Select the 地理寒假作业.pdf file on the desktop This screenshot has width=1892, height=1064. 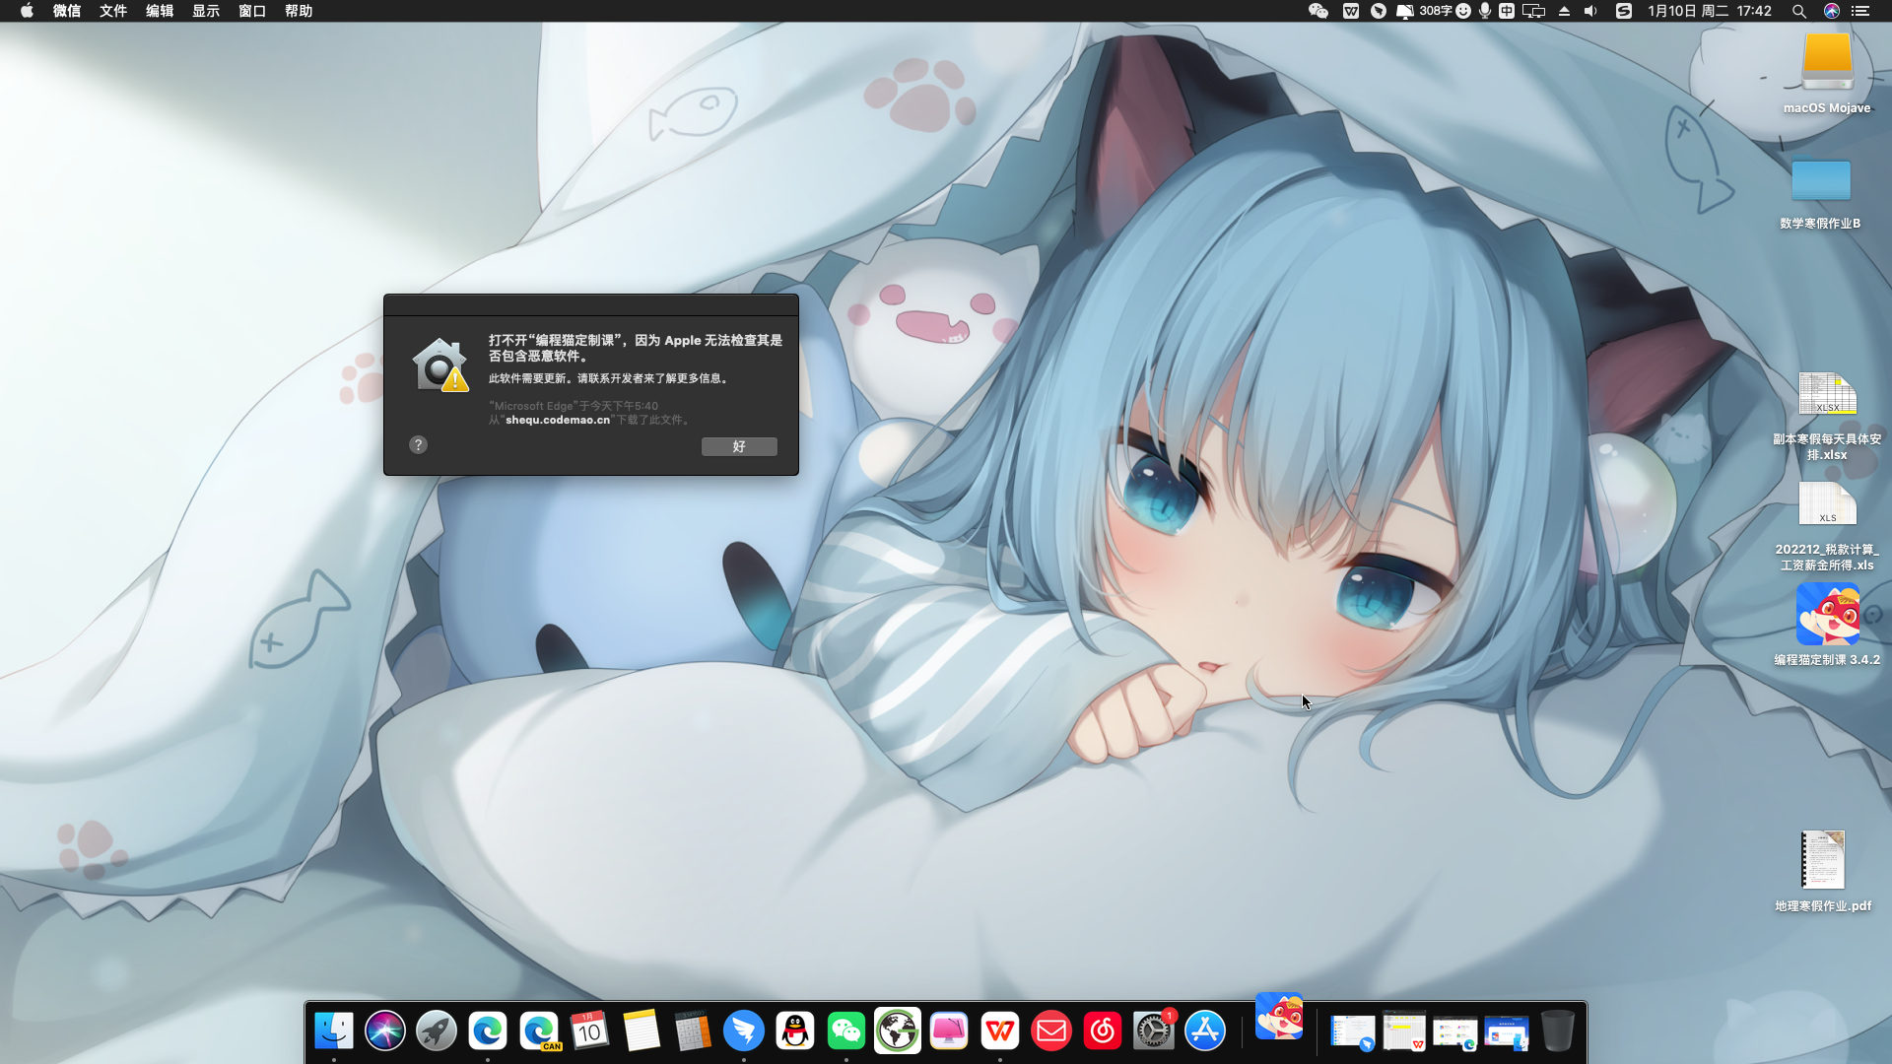point(1823,871)
